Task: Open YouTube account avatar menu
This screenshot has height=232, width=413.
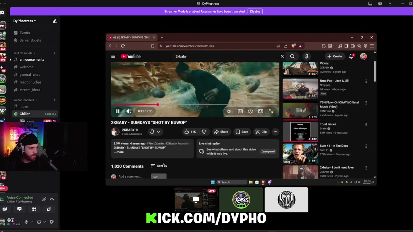Action: (364, 56)
